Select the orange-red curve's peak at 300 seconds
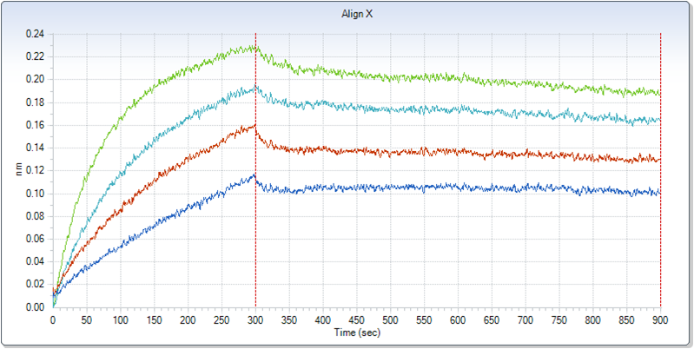Screen dimensions: 694x349 pos(254,126)
